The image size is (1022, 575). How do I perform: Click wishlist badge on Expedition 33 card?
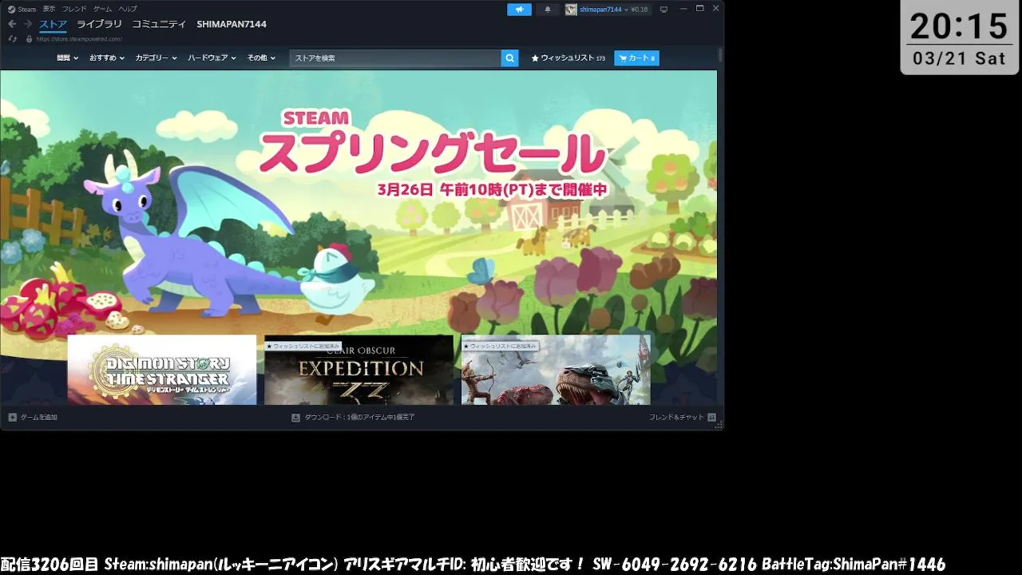coord(303,347)
